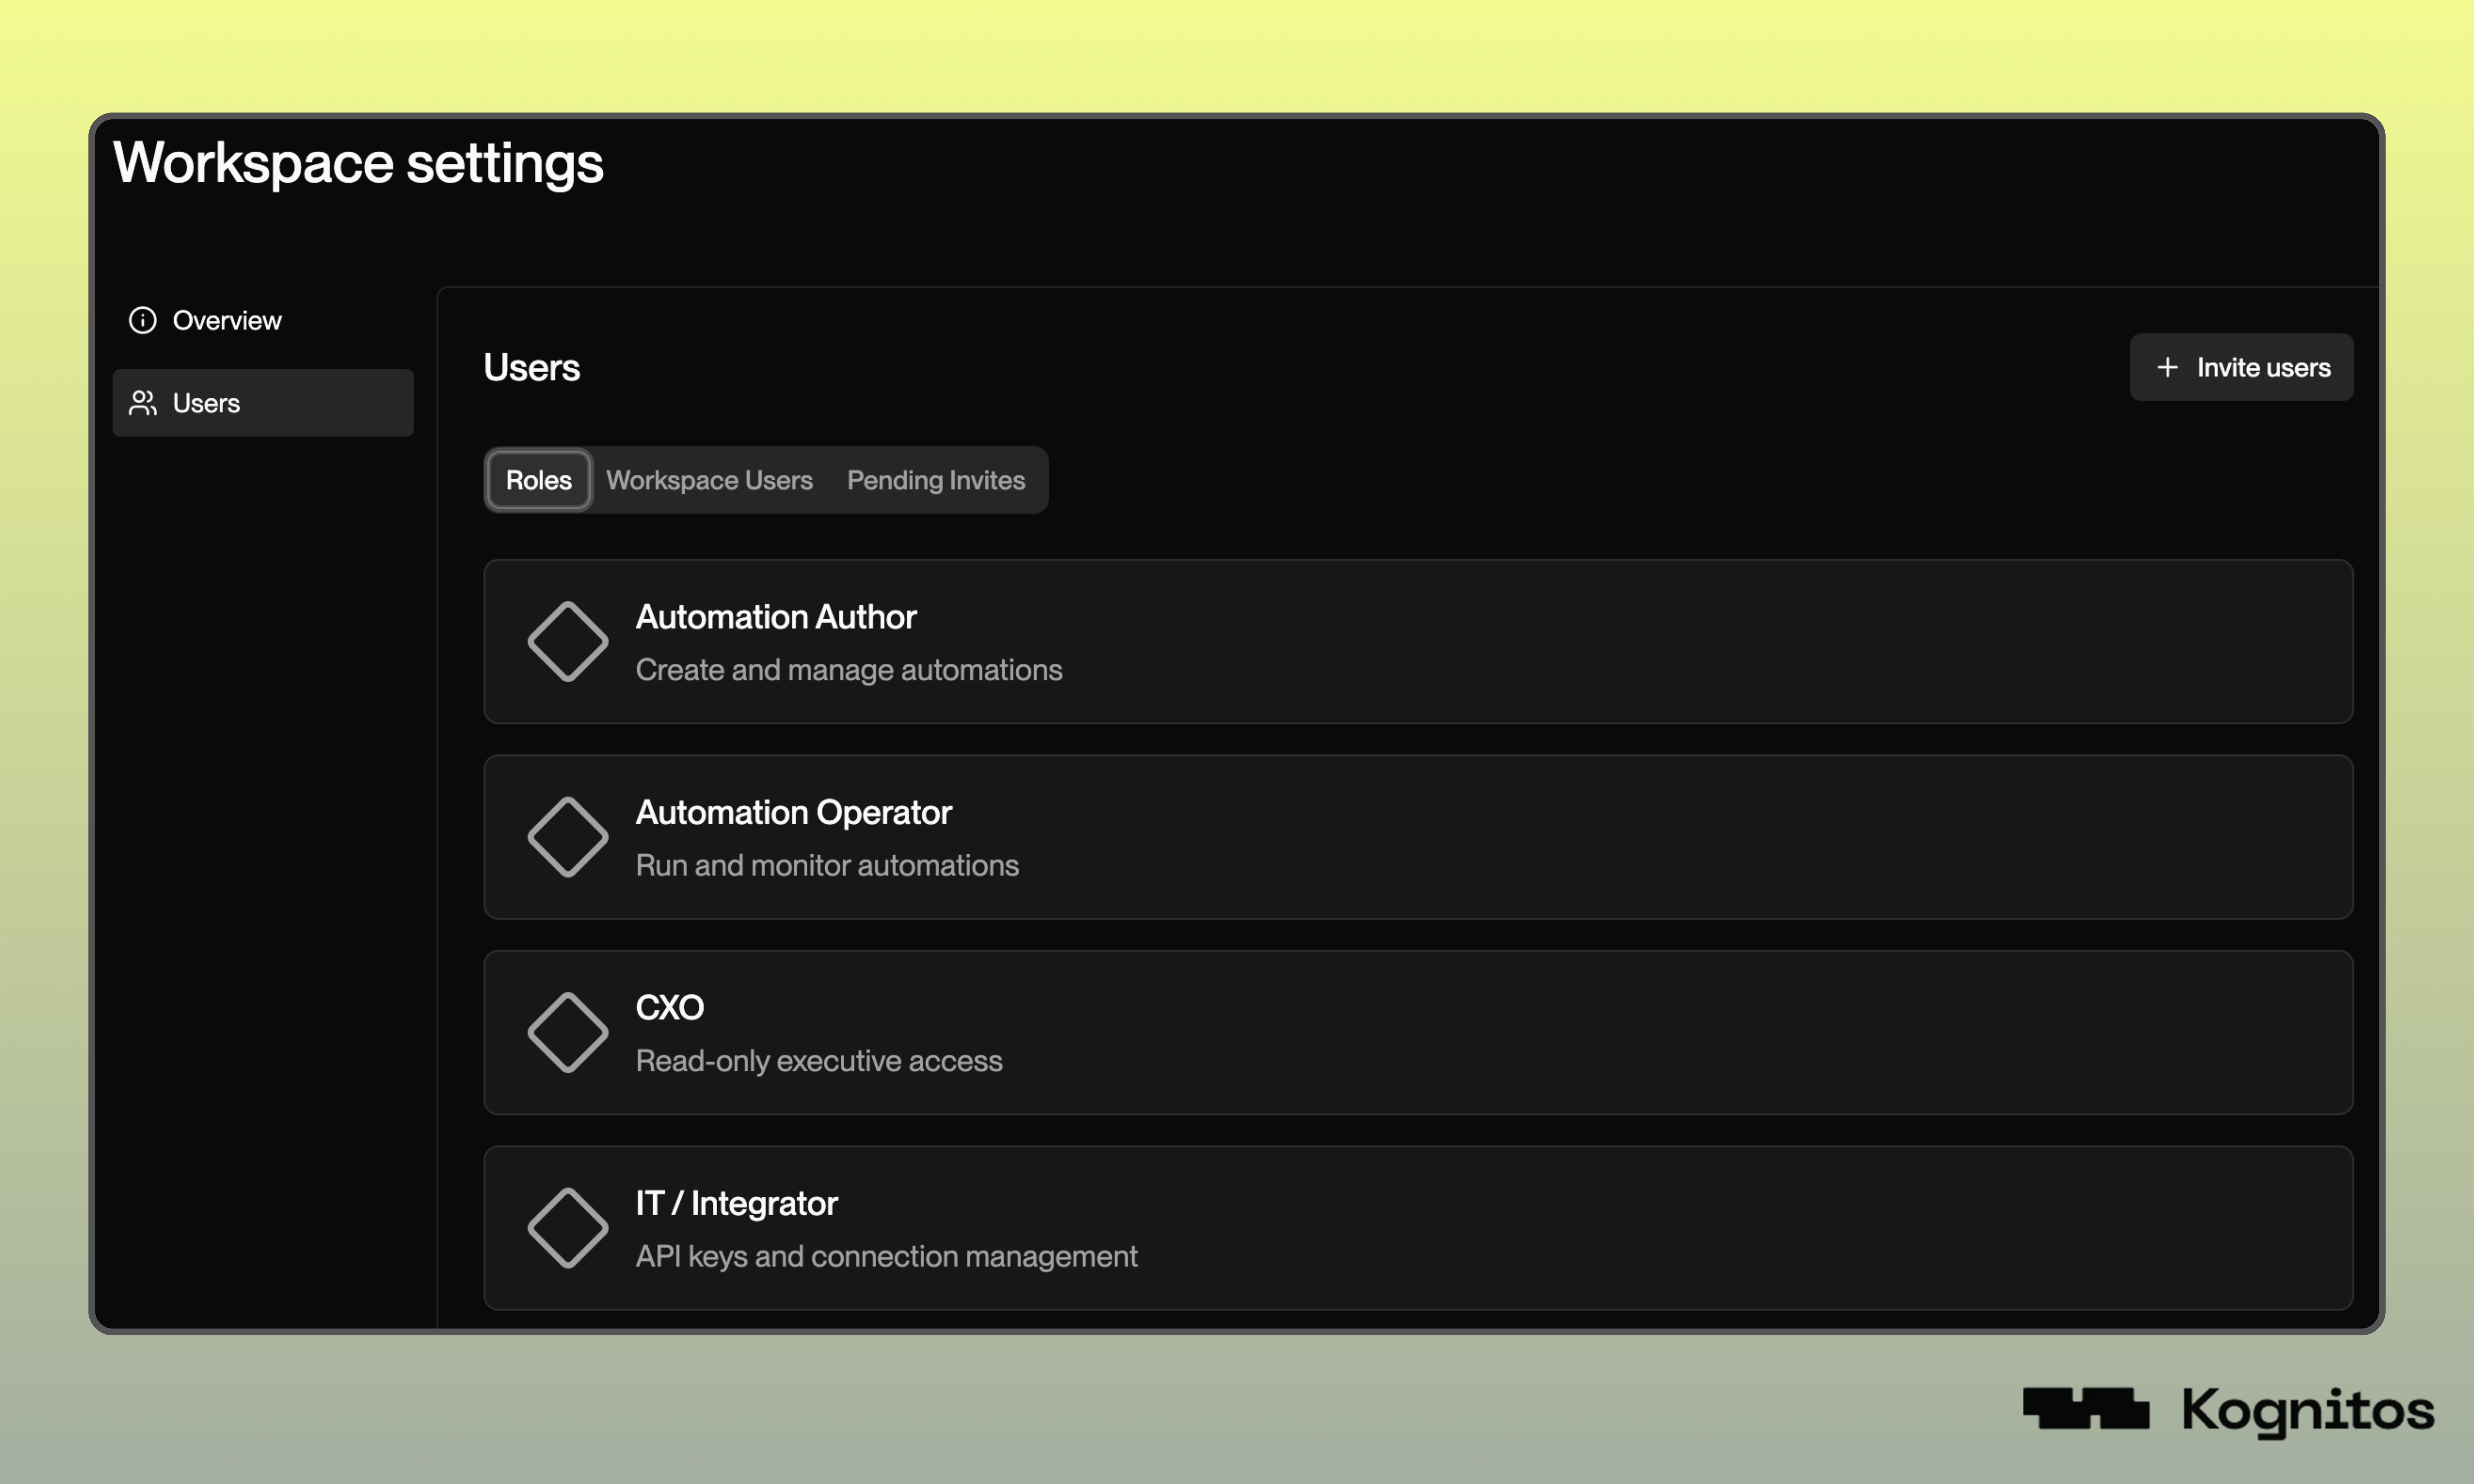Click the CXO role diamond icon

[568, 1032]
